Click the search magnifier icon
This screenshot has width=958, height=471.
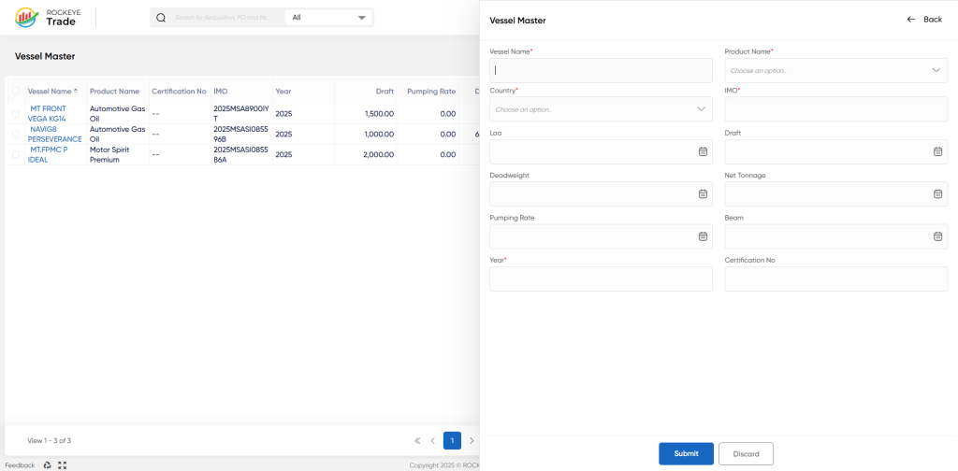click(161, 18)
